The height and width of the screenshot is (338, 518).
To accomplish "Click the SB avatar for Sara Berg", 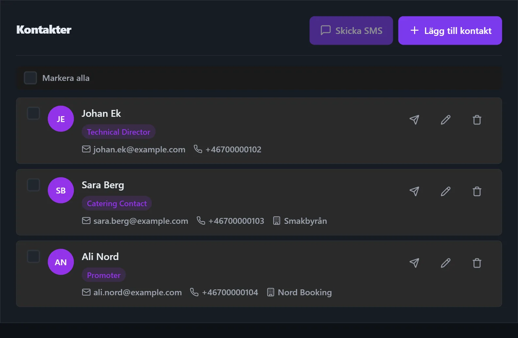I will [x=61, y=190].
